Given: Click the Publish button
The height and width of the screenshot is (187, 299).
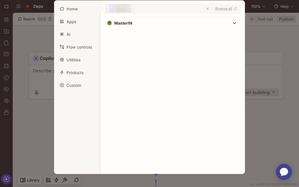Looking at the screenshot, I should pos(286,19).
